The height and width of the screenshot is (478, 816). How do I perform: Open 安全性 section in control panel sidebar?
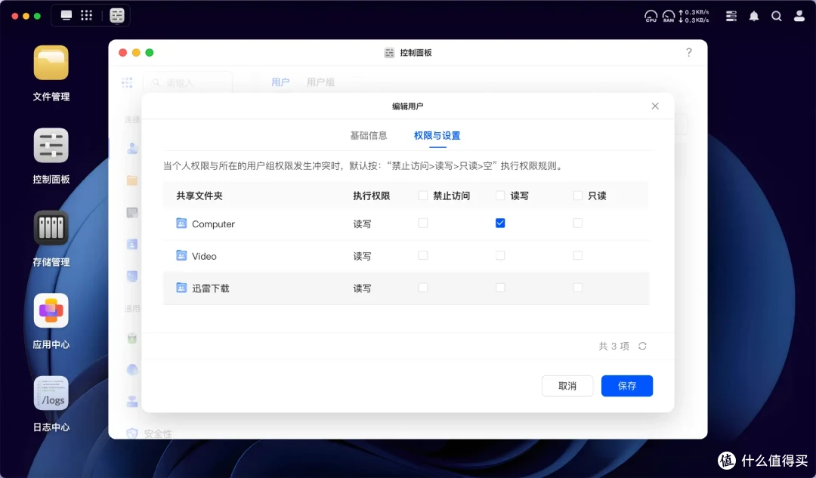tap(158, 433)
